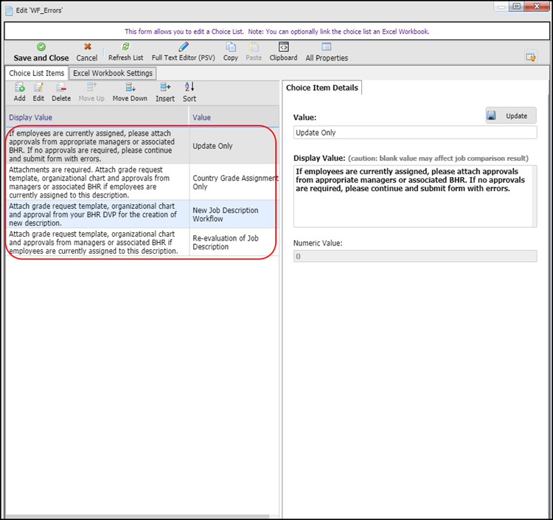This screenshot has width=553, height=520.
Task: Edit the selected choice item
Action: 38,88
